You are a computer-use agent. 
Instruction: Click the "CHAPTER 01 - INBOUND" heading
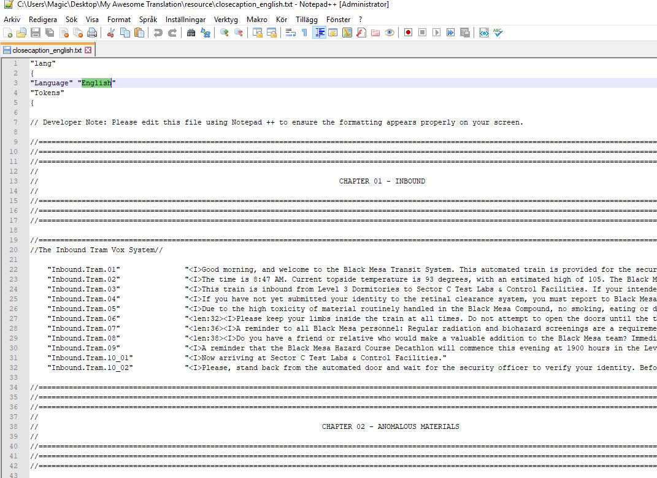(382, 181)
